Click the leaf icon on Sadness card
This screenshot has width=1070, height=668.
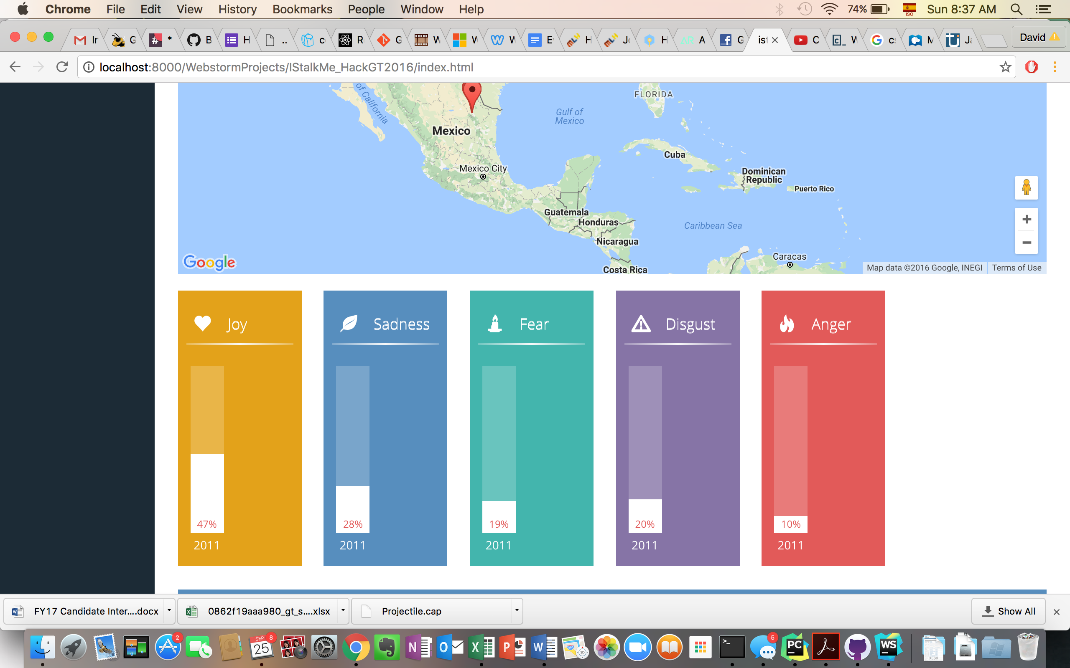(x=349, y=324)
